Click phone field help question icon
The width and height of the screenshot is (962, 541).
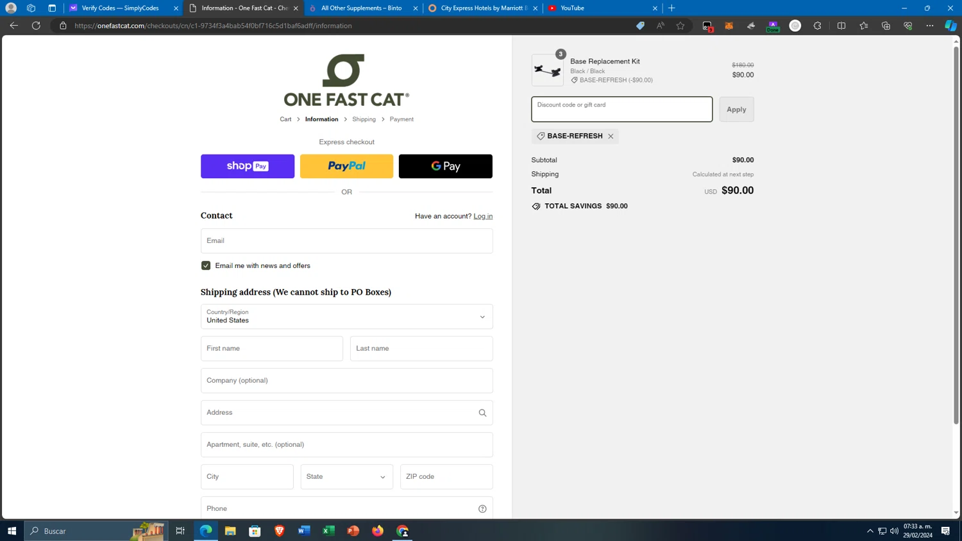click(x=482, y=509)
